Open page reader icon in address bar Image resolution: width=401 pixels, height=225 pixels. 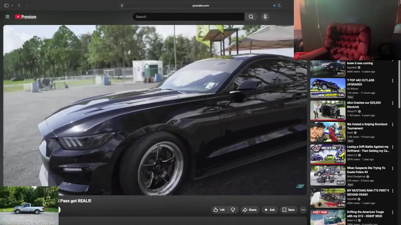coord(122,5)
